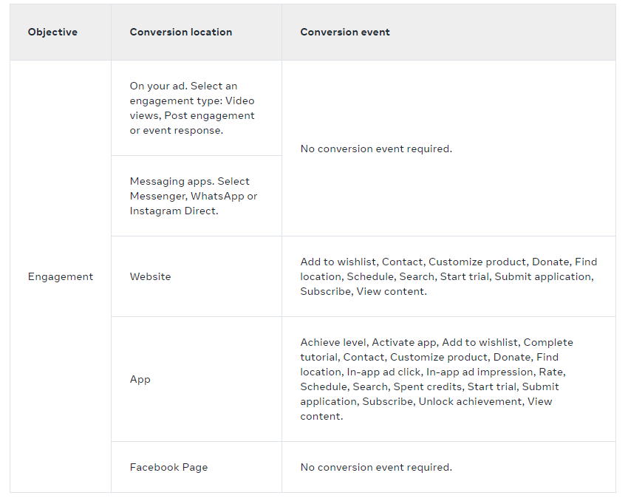Click 'or event response.' text

(177, 130)
